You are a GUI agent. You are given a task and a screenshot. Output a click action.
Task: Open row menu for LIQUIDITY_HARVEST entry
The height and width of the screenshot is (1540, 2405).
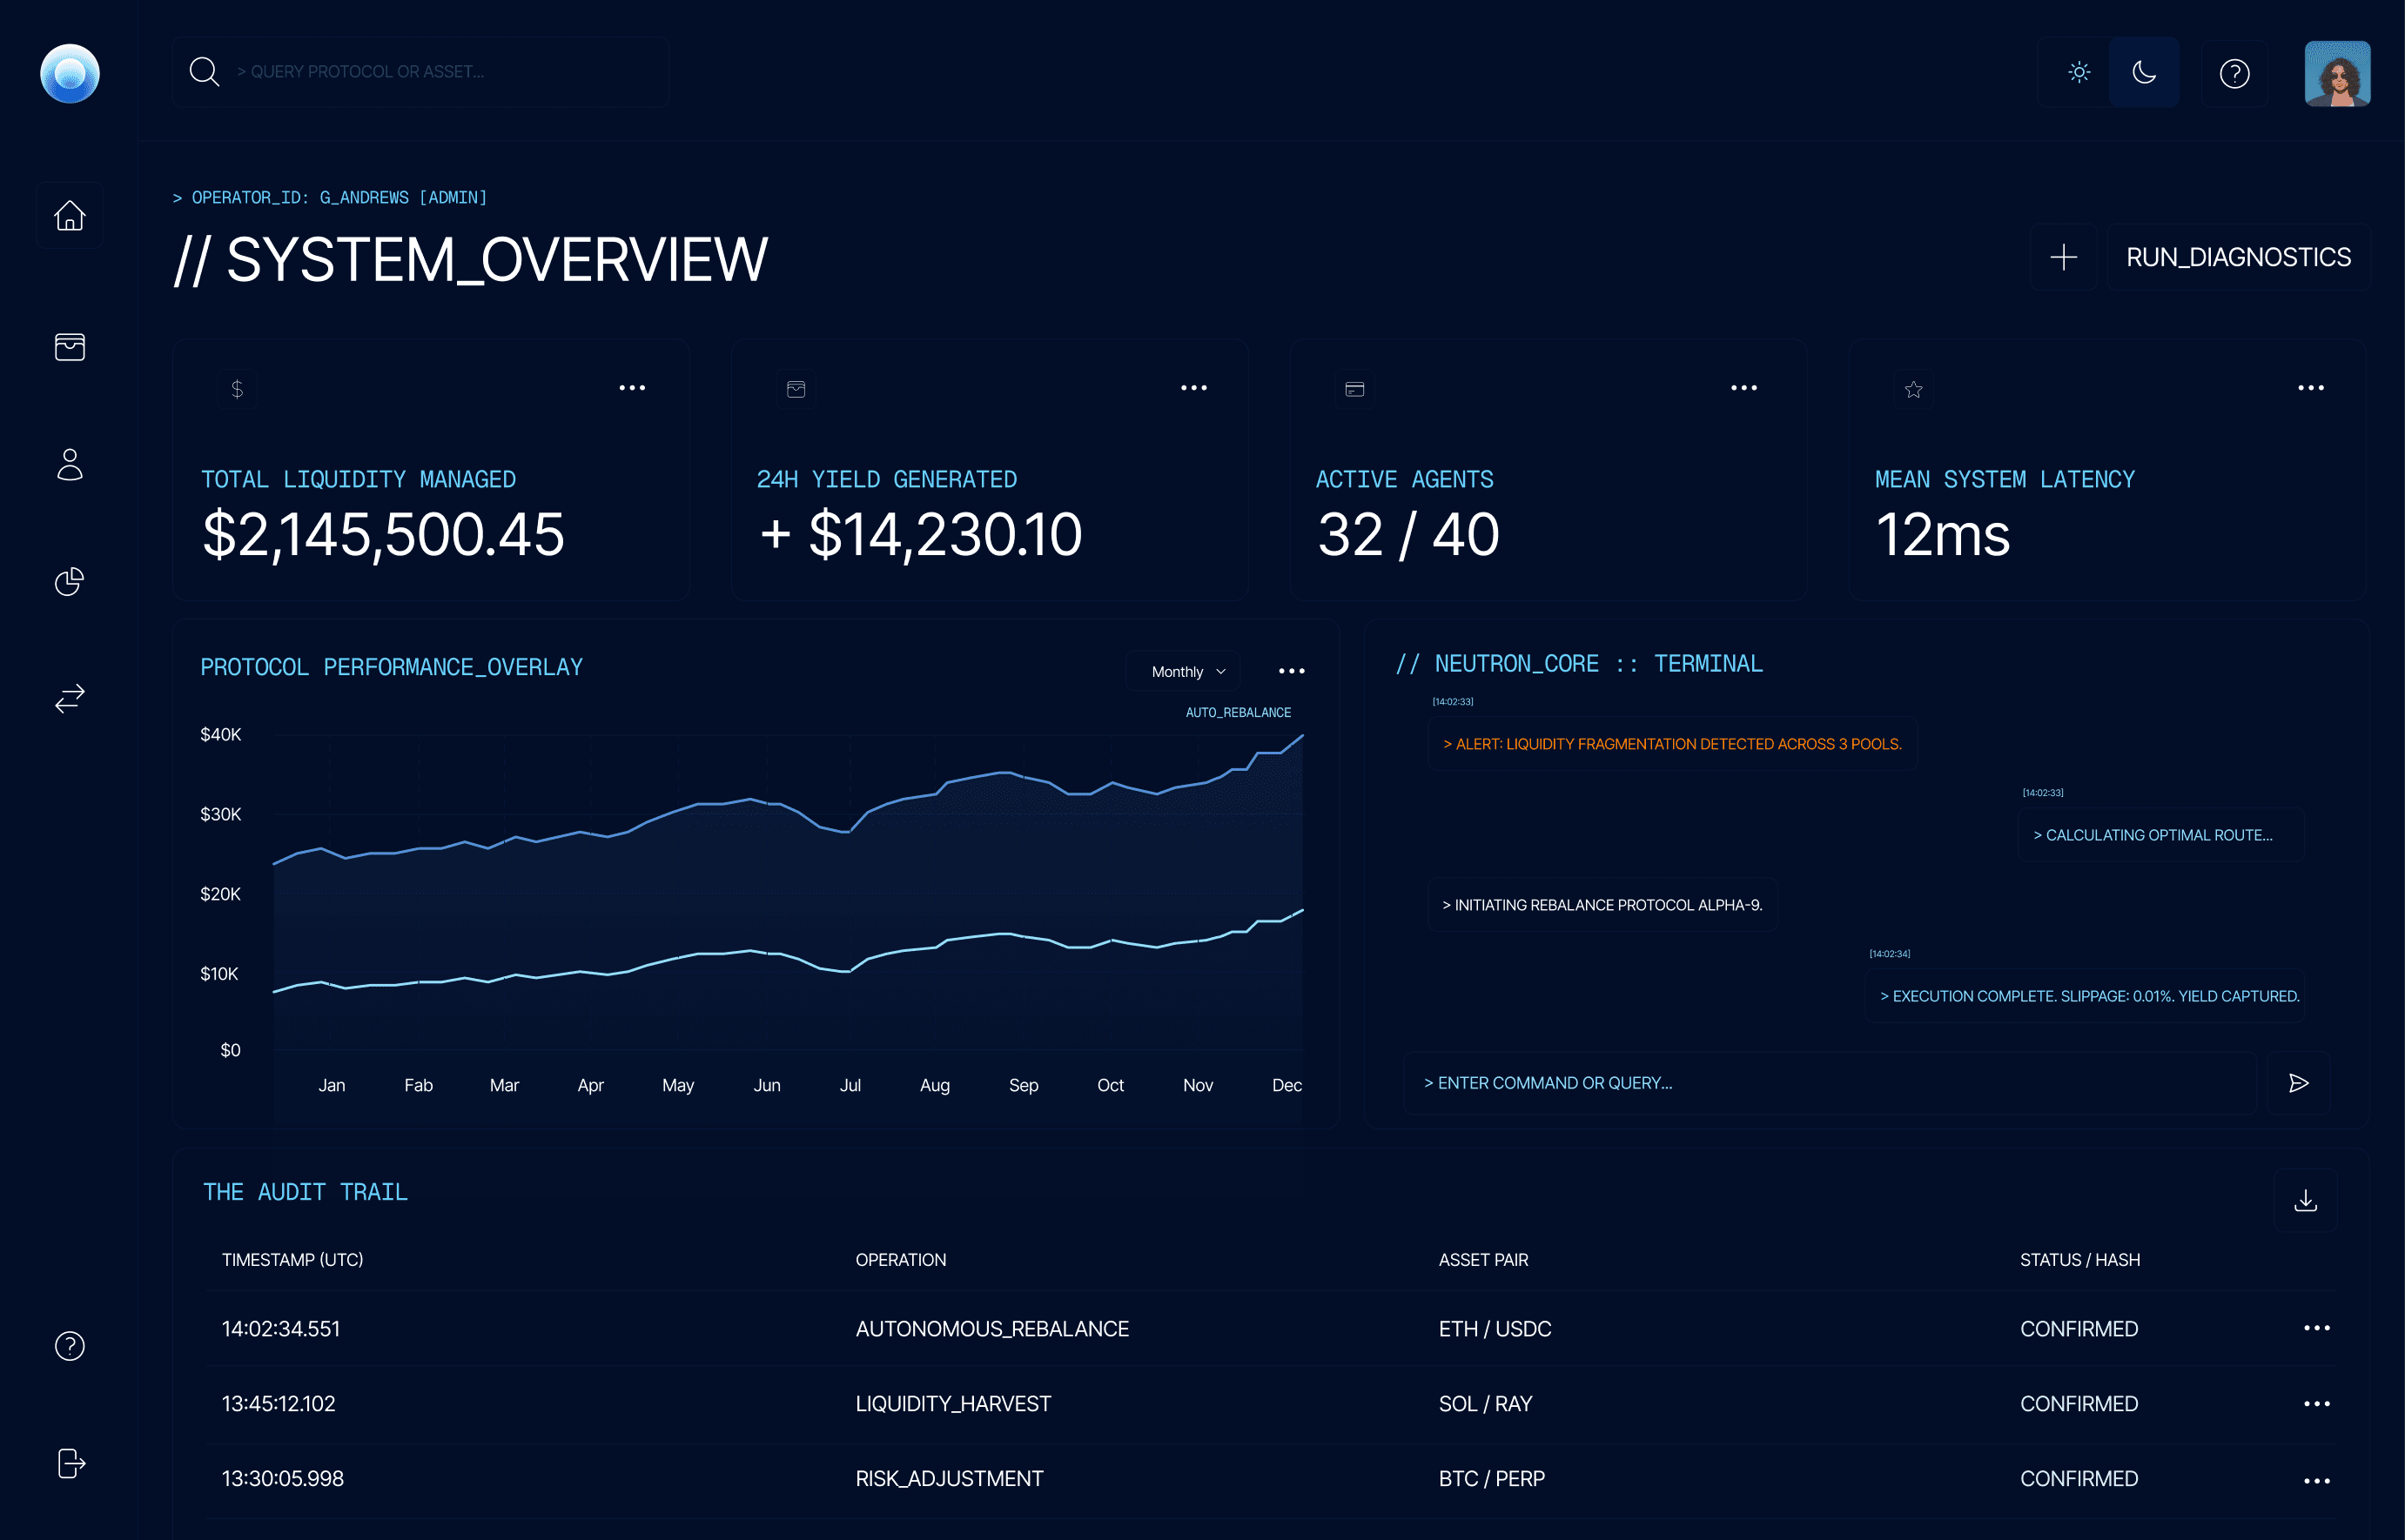point(2316,1404)
